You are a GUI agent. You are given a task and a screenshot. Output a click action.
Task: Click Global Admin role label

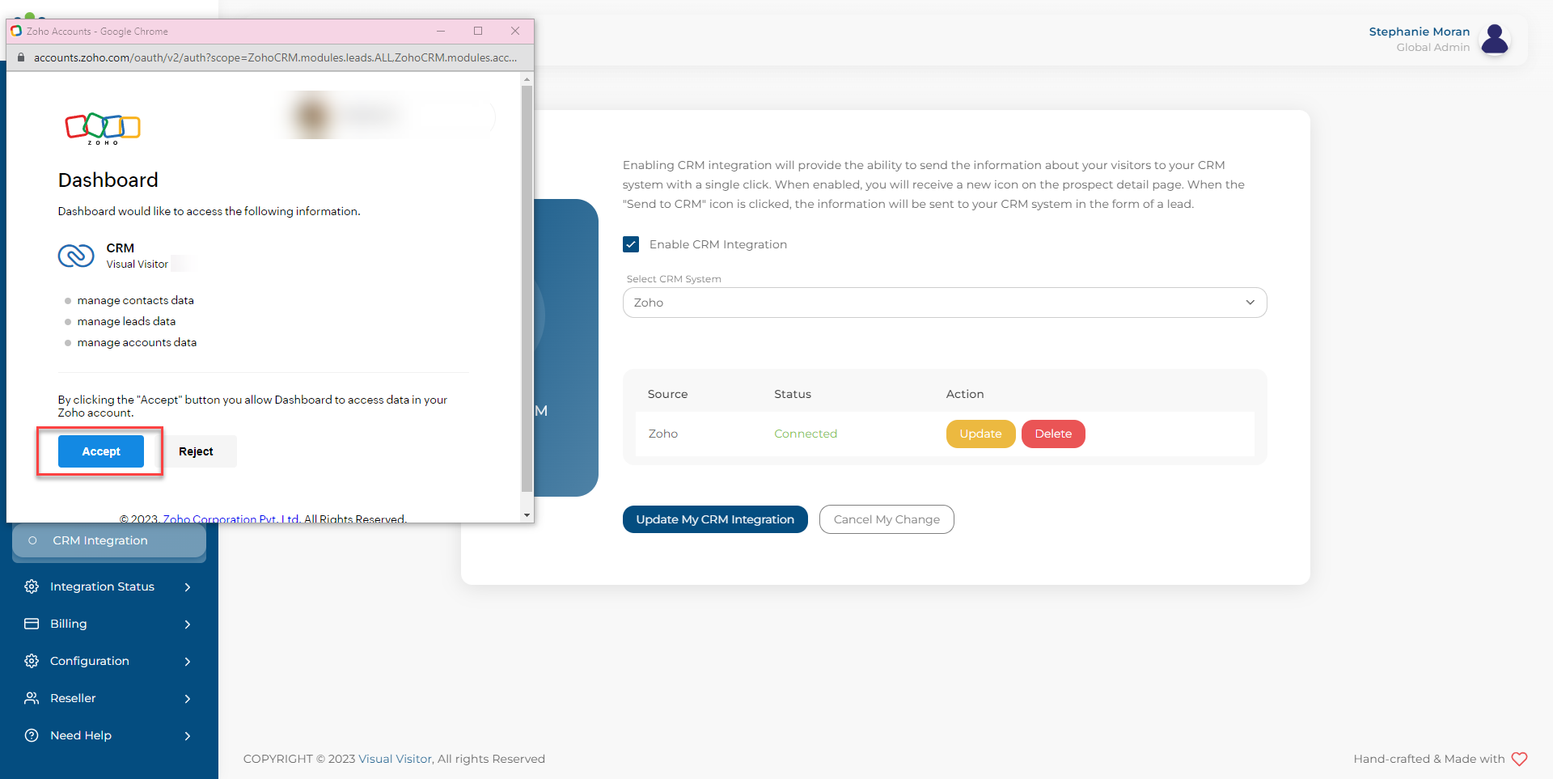[1432, 47]
